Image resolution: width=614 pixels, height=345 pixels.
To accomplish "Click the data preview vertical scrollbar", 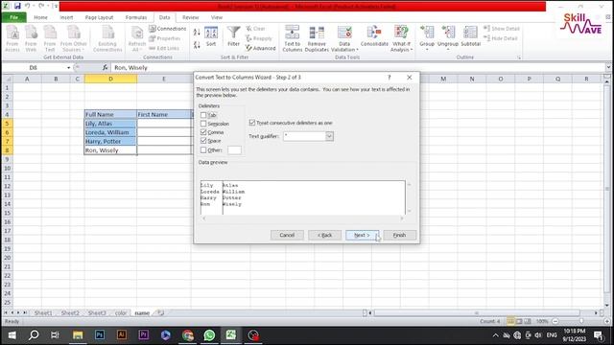I will pos(410,197).
